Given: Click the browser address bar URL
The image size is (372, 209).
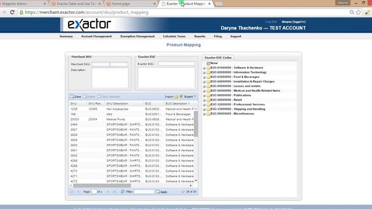Looking at the screenshot, I should [87, 12].
